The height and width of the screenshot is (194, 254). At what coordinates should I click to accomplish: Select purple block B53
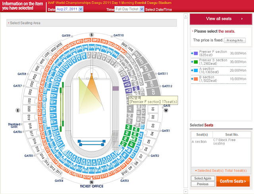coord(135,89)
